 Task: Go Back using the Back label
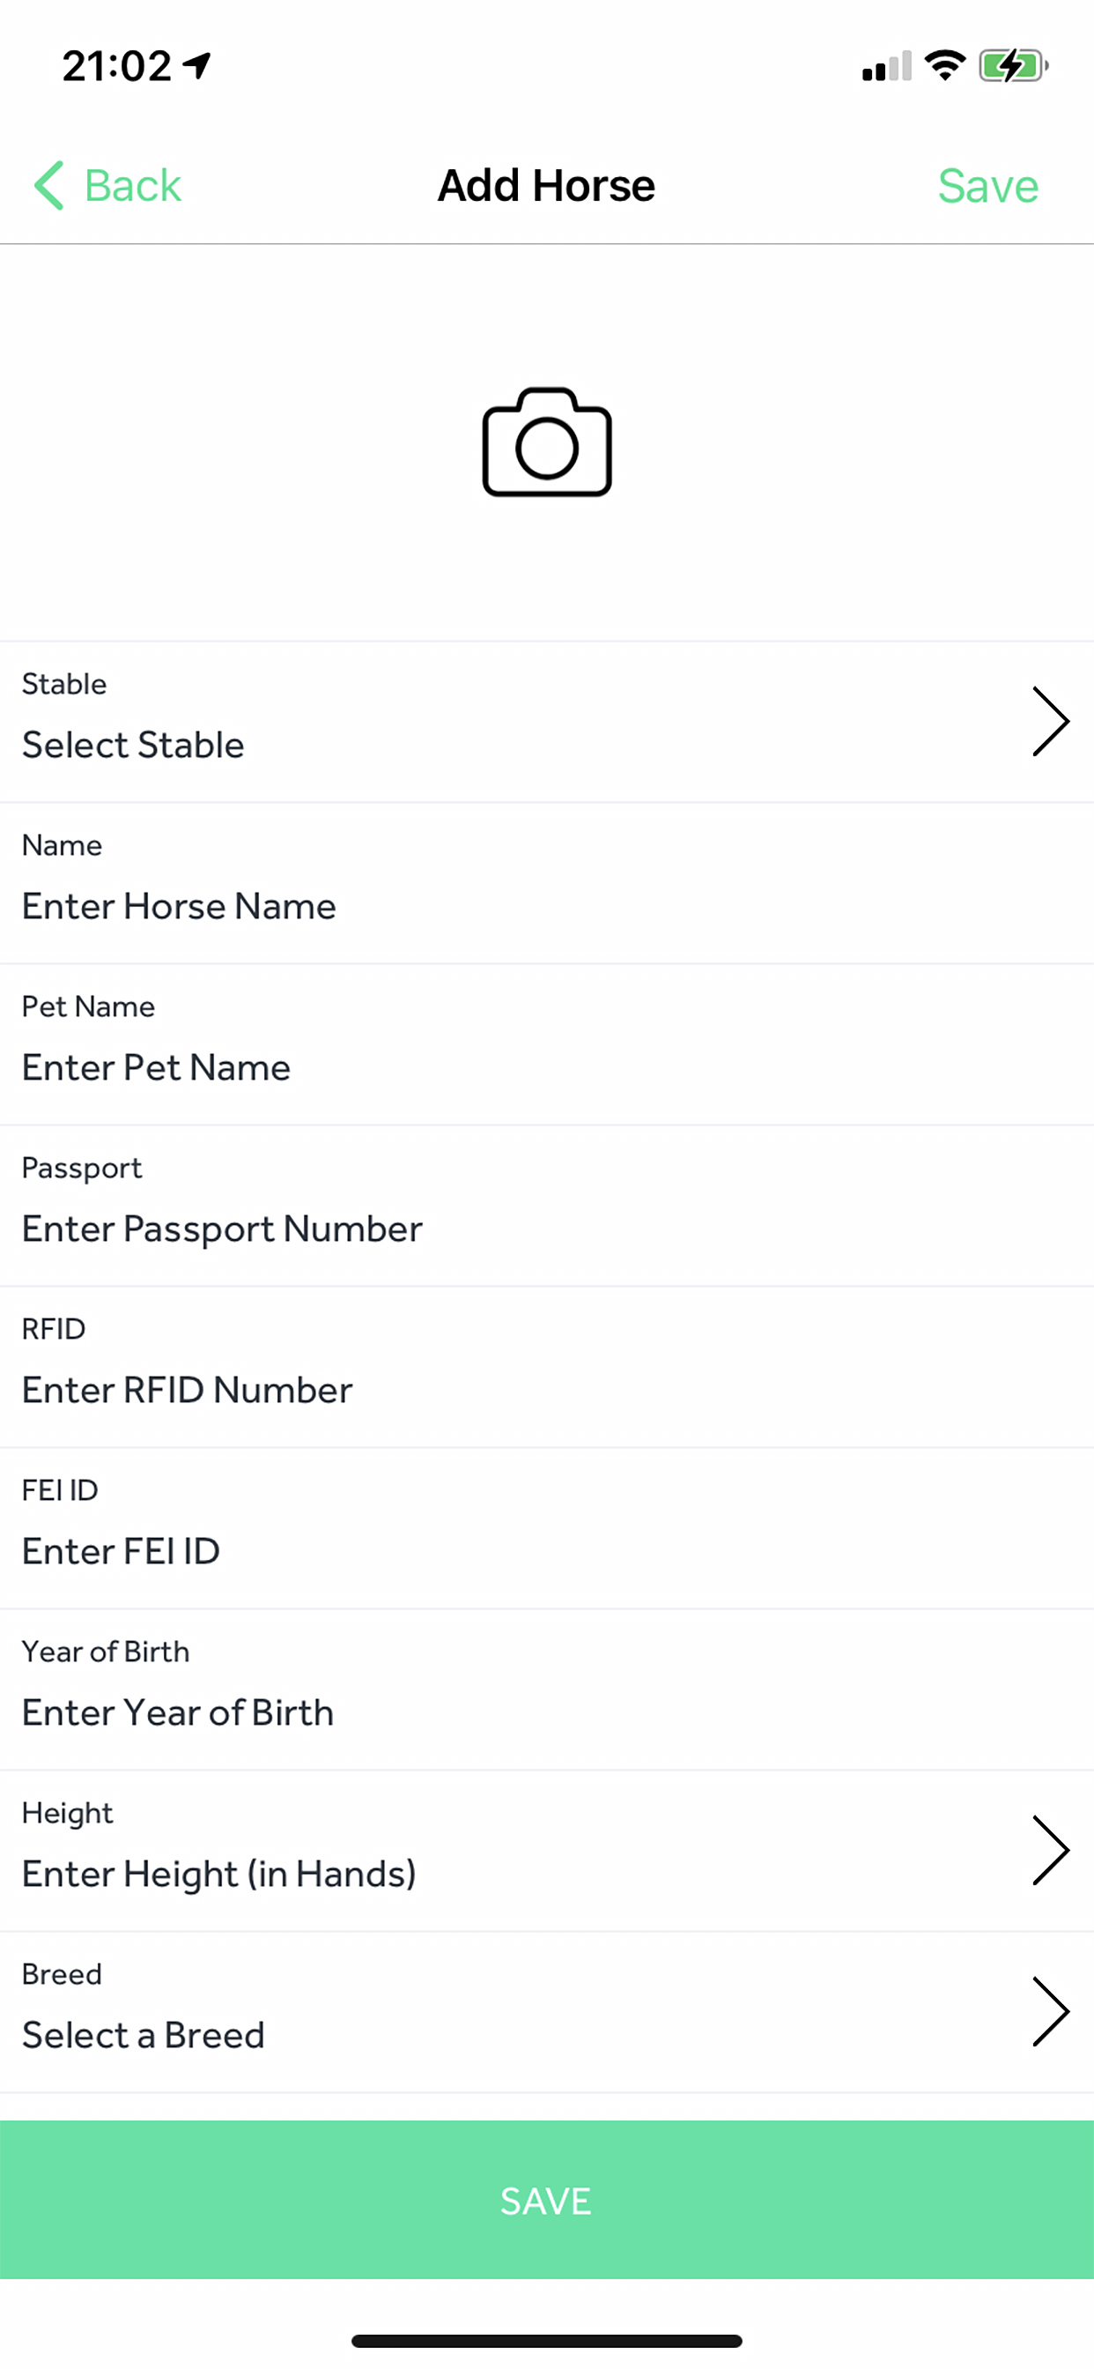pyautogui.click(x=132, y=186)
